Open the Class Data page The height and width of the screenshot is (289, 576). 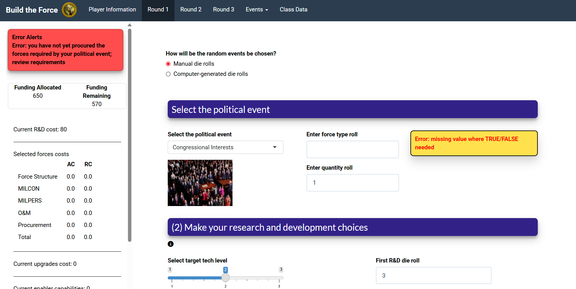pos(293,10)
